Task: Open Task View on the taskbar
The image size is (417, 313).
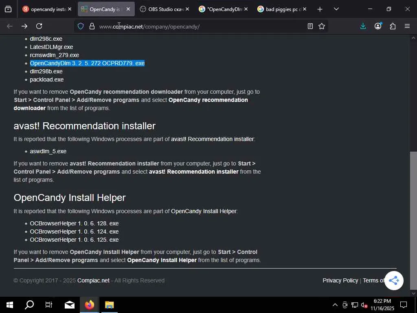Action: pyautogui.click(x=49, y=305)
